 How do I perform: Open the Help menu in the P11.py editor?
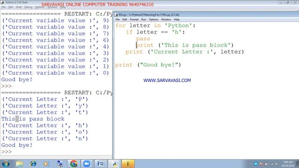coord(177,20)
